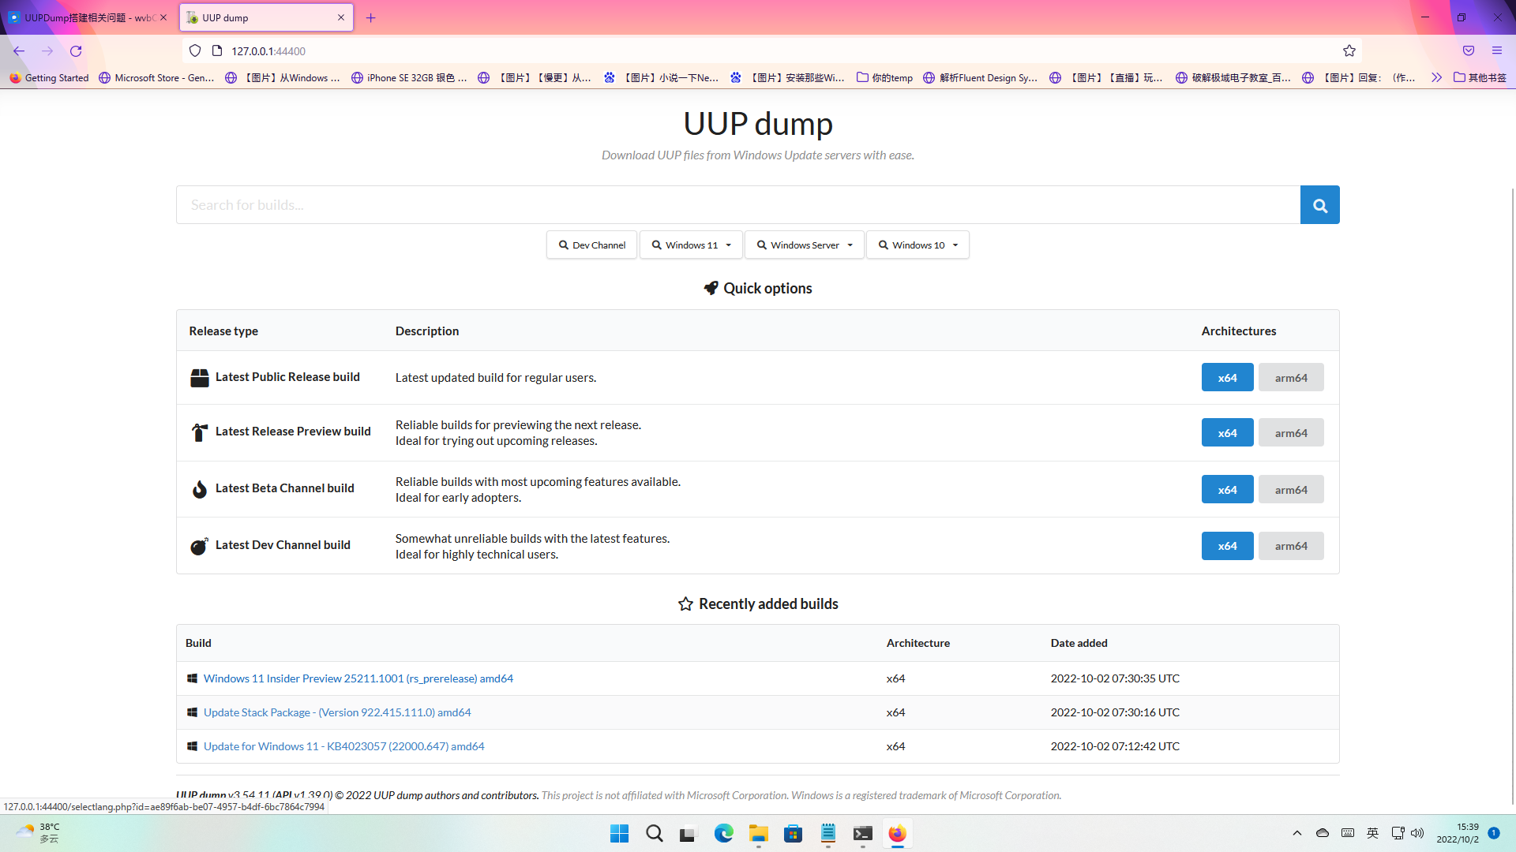1516x852 pixels.
Task: Open new tab with plus icon
Action: pos(371,17)
